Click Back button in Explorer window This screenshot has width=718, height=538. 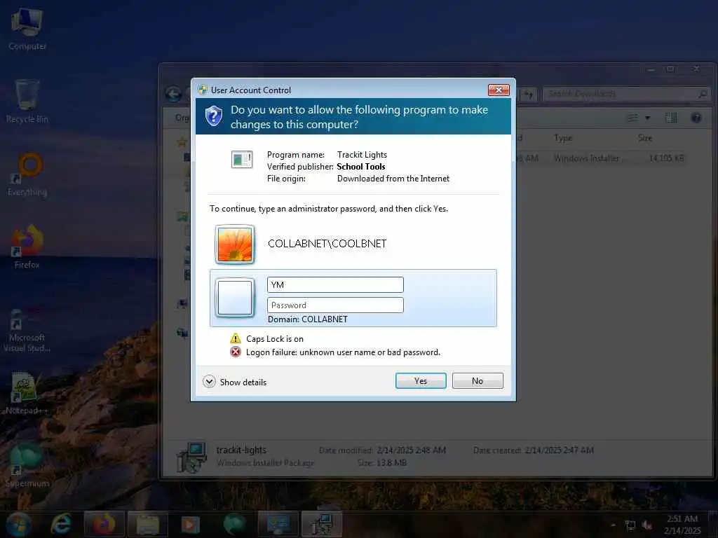[x=174, y=95]
